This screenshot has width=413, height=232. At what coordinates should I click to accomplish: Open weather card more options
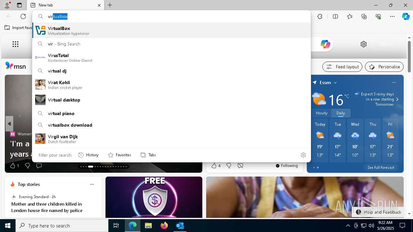[394, 82]
